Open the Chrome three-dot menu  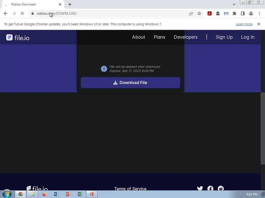pos(259,13)
